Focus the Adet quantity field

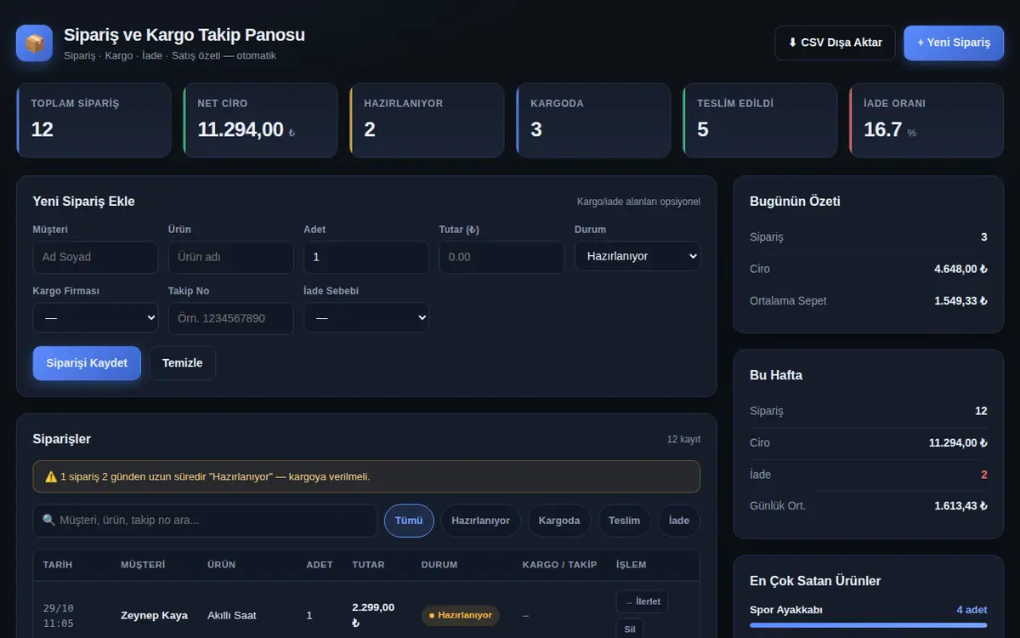click(366, 257)
